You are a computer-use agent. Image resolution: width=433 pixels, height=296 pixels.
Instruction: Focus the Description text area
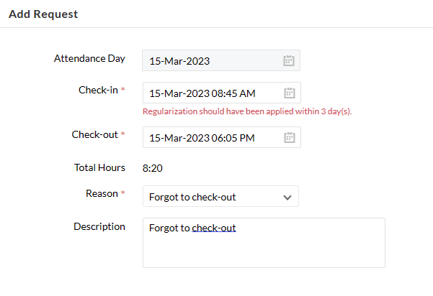(264, 243)
